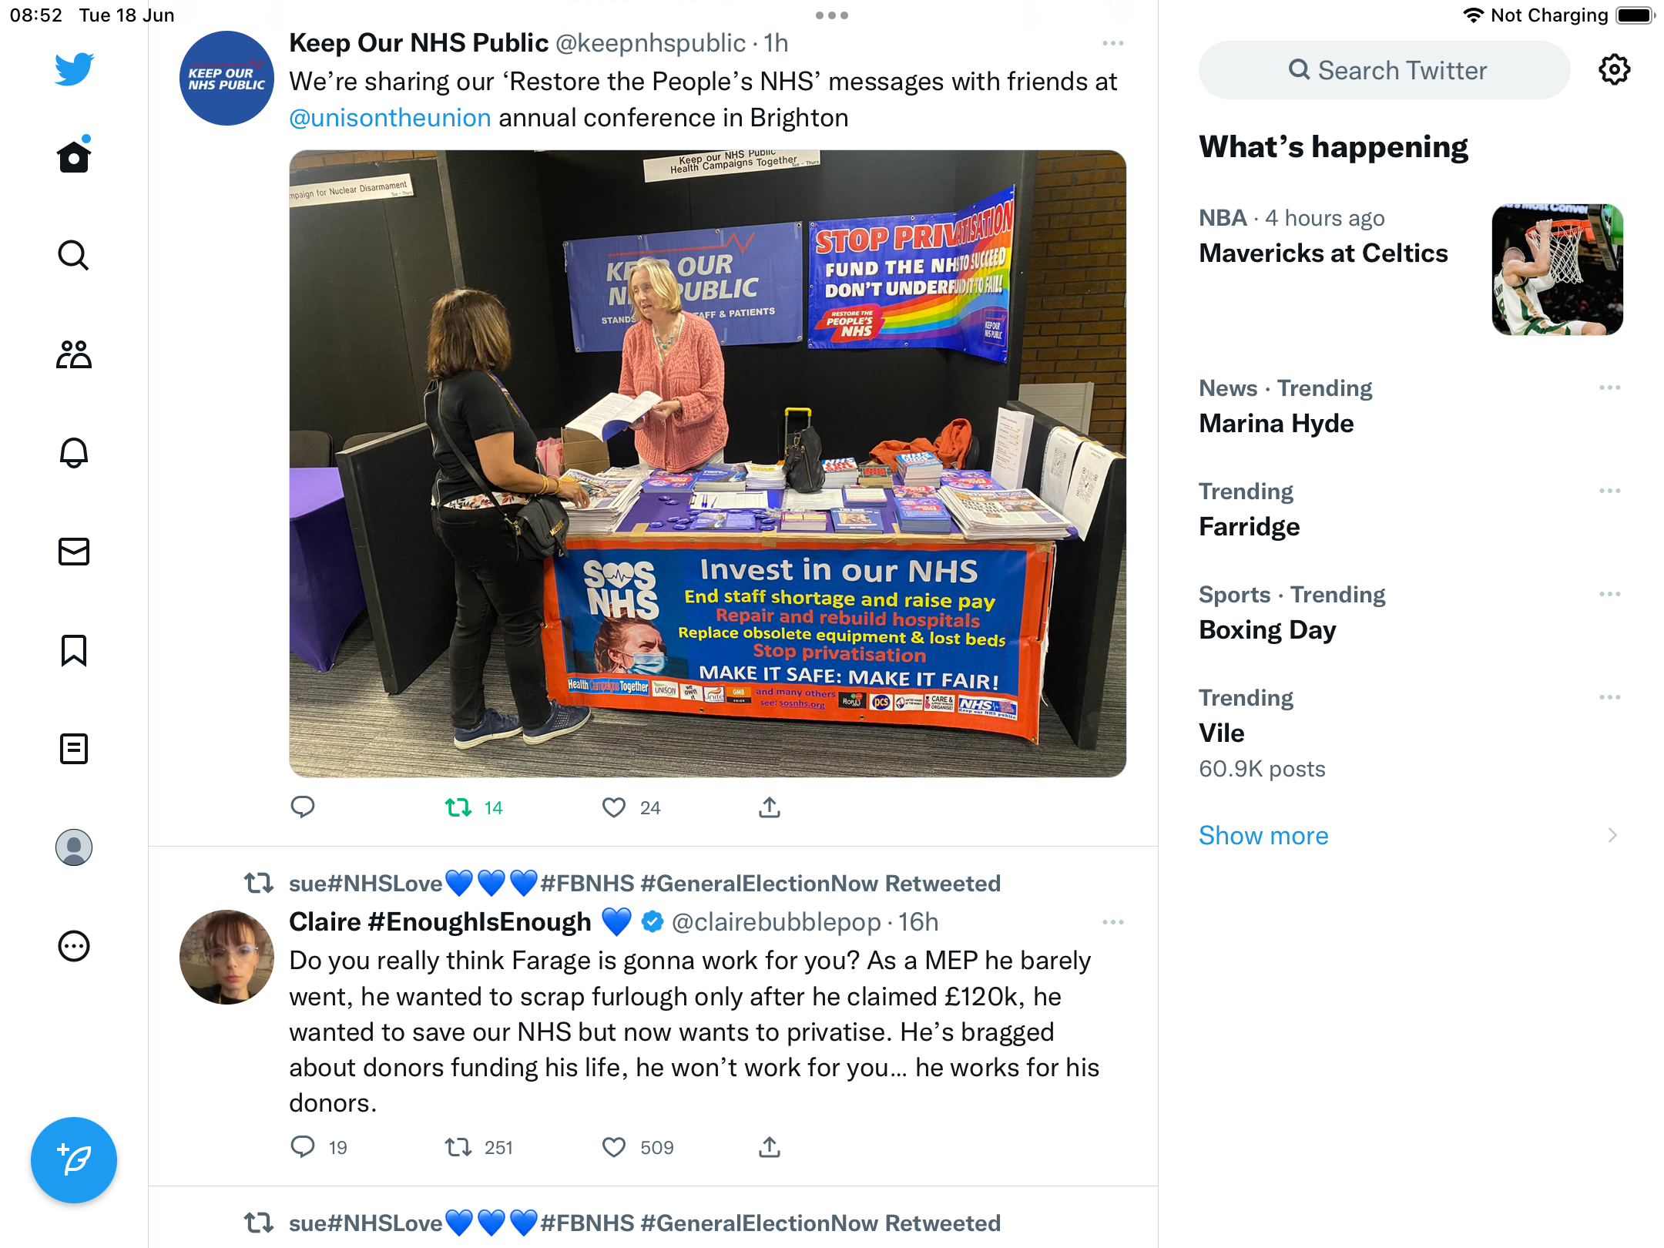Screen dimensions: 1664x1248
Task: Undo retweet on Keep Our NHS Public tweet
Action: coord(458,807)
